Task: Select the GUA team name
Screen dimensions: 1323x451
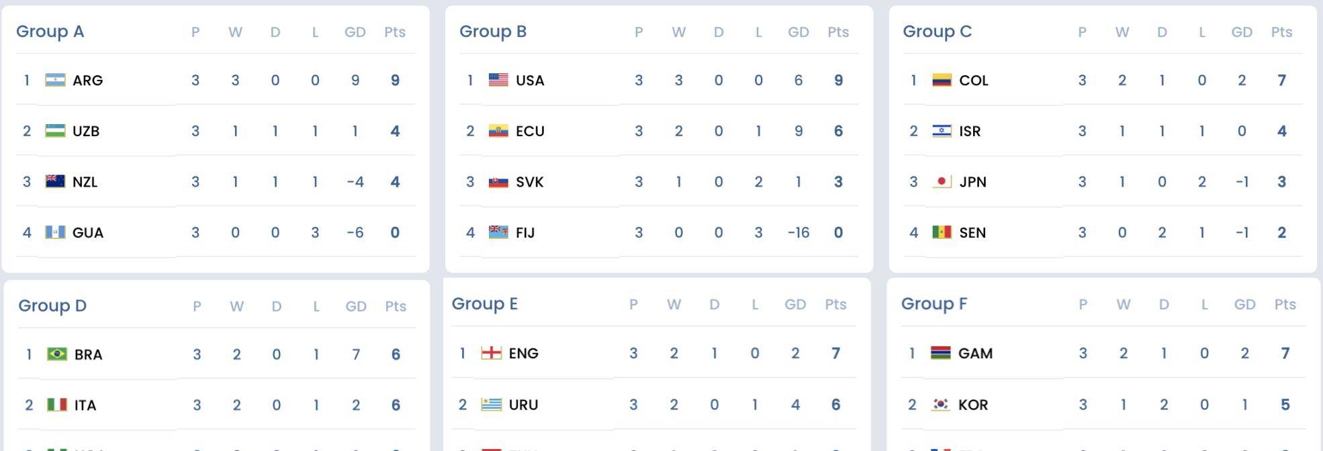Action: point(88,232)
